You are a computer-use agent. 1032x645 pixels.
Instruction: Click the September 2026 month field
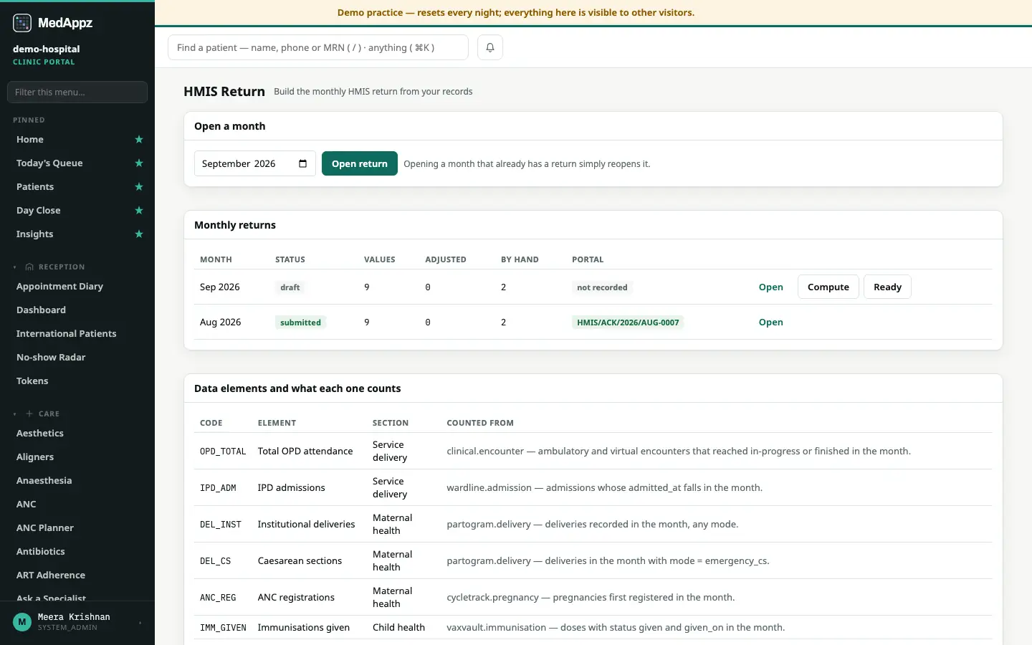(255, 163)
